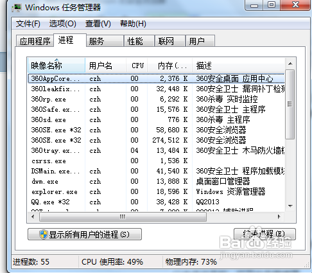Click the horizontal scrollbar left arrow
The height and width of the screenshot is (273, 312).
[x=33, y=216]
